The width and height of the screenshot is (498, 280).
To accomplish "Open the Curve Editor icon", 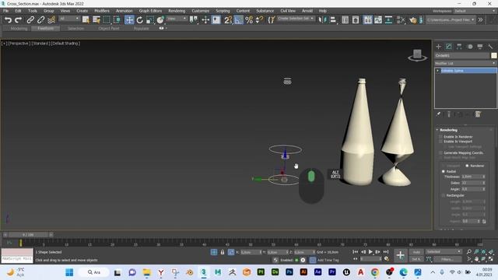I will (378, 20).
